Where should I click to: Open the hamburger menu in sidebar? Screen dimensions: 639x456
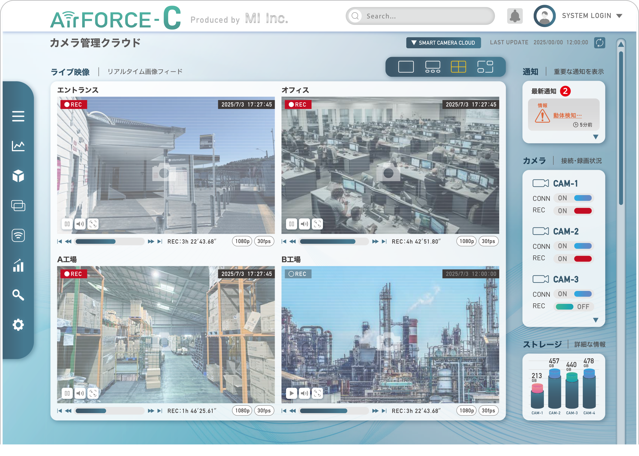coord(18,116)
